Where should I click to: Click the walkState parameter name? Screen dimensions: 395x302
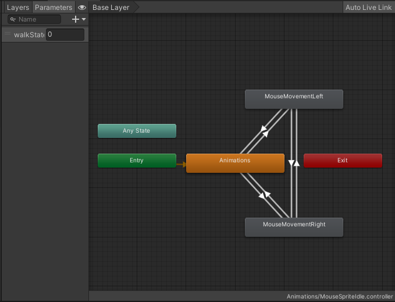[x=29, y=35]
